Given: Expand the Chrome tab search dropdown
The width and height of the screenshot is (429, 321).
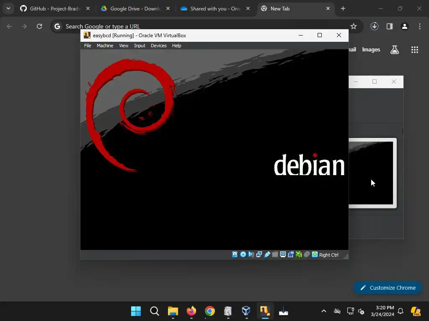Looking at the screenshot, I should click(x=8, y=8).
